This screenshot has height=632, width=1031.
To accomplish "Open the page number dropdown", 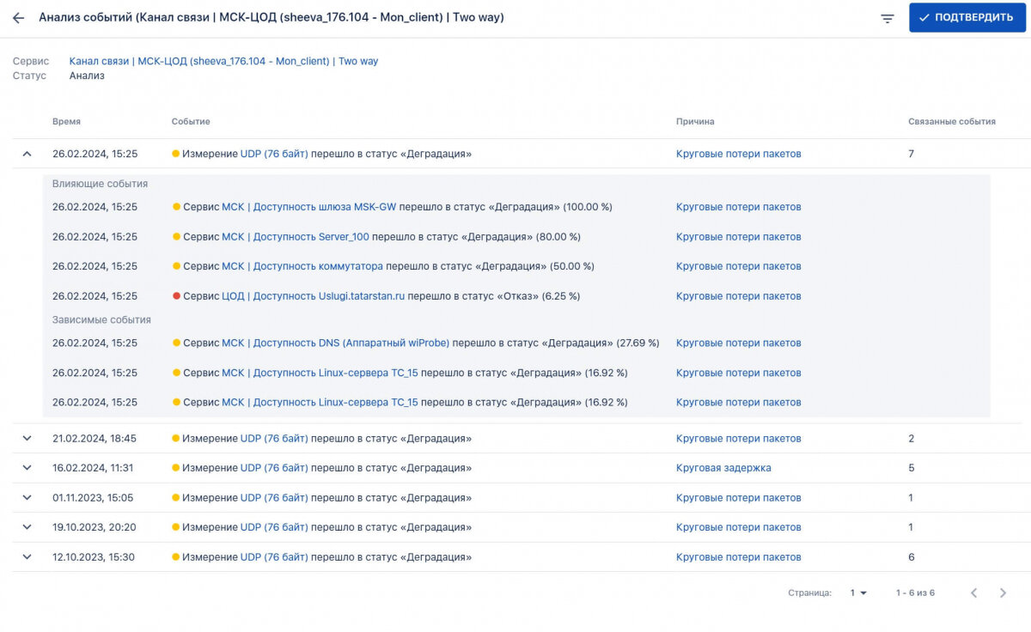I will coord(858,592).
